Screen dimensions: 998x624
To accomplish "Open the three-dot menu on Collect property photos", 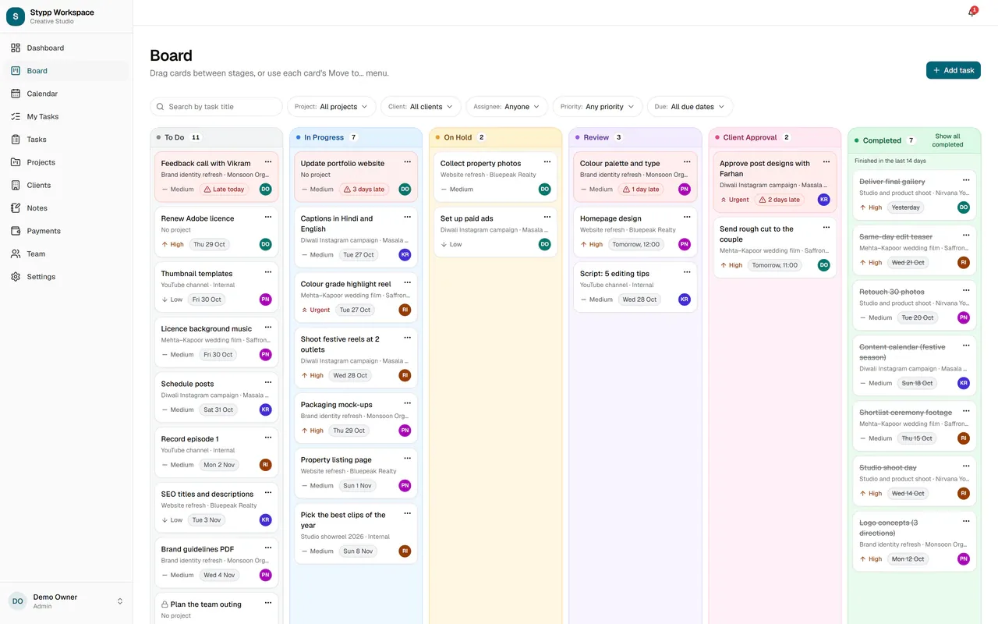I will point(547,162).
